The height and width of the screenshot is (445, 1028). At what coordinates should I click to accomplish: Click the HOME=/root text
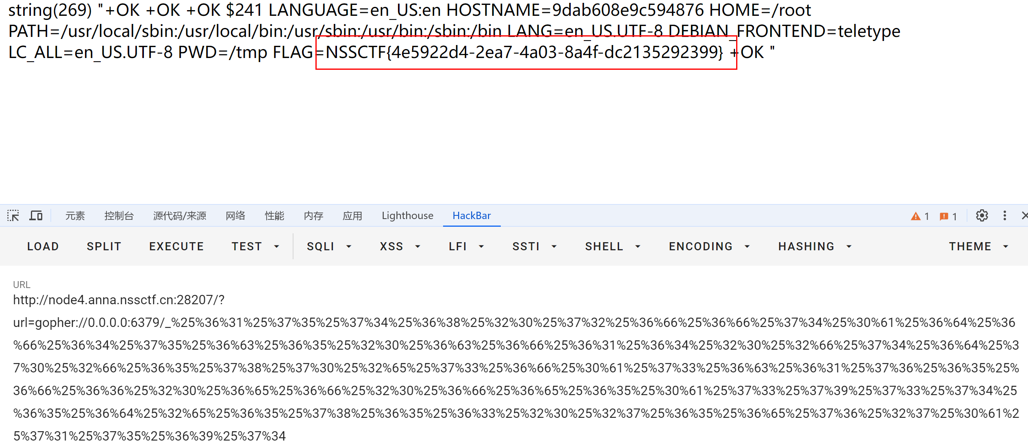760,10
